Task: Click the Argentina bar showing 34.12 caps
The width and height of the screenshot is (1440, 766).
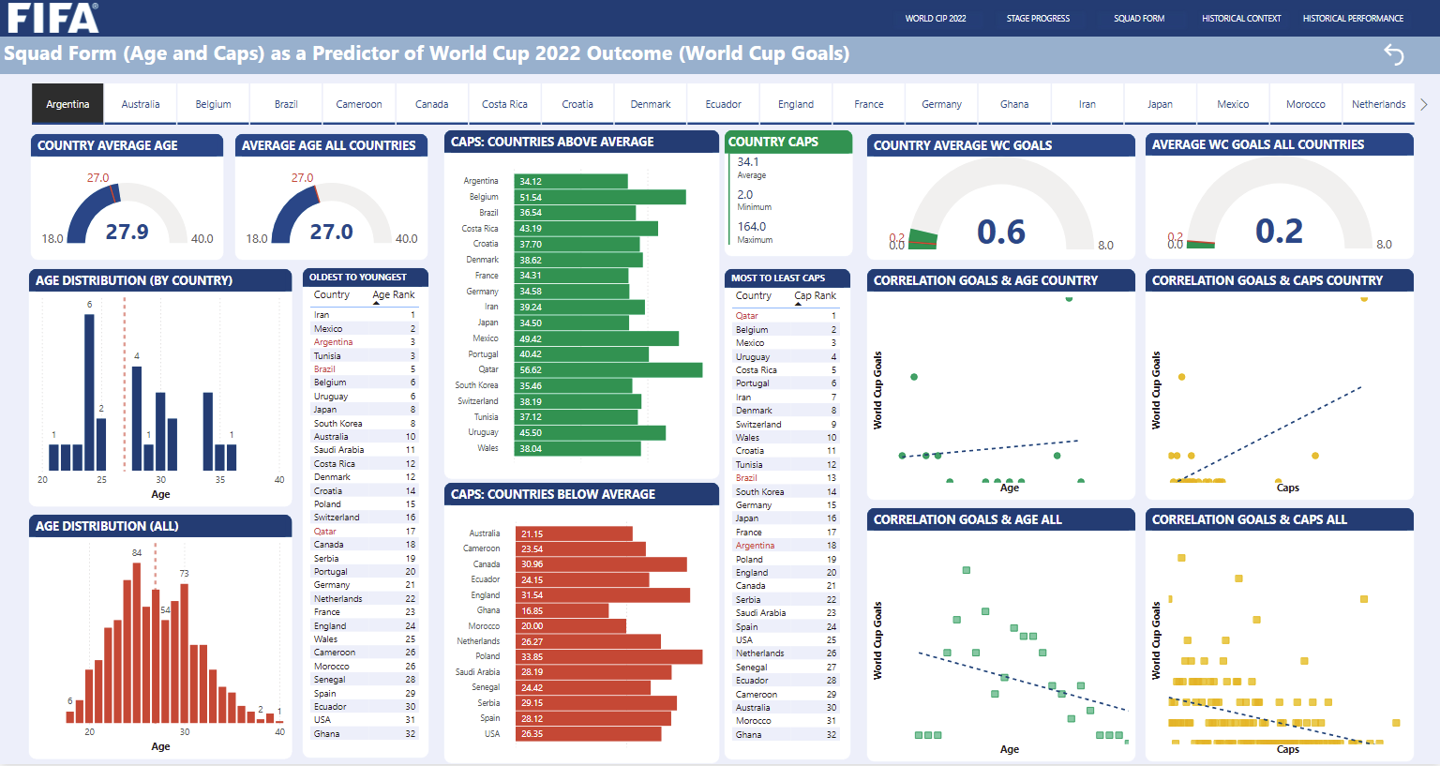Action: pos(571,181)
